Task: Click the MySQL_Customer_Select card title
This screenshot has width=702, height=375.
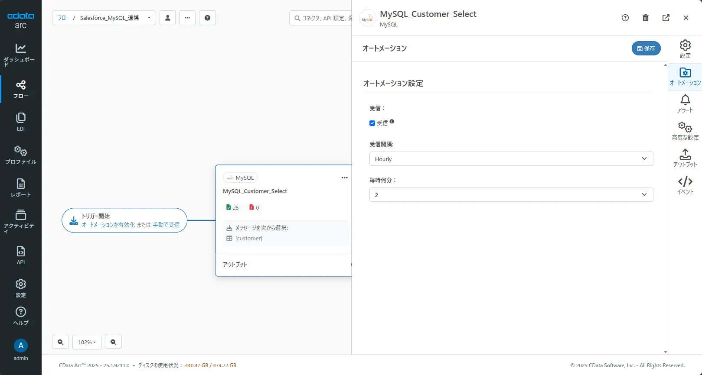Action: click(255, 191)
